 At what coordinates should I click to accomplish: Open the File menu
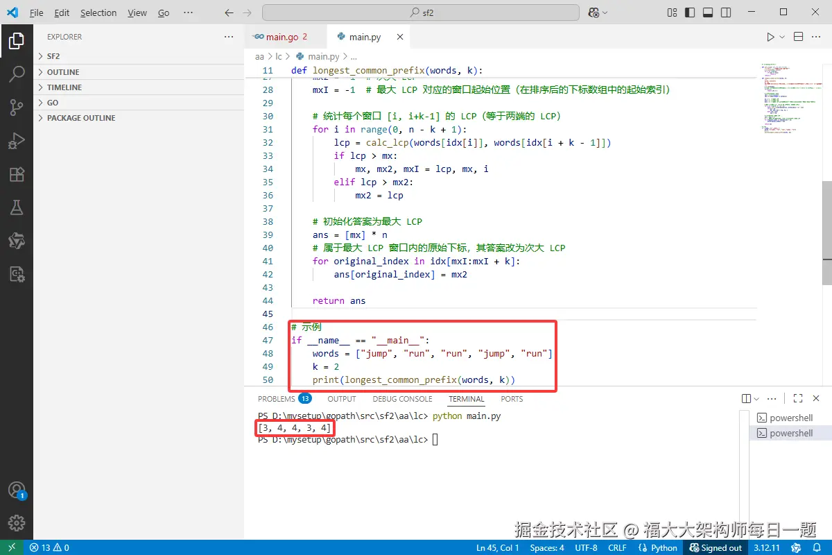(37, 12)
